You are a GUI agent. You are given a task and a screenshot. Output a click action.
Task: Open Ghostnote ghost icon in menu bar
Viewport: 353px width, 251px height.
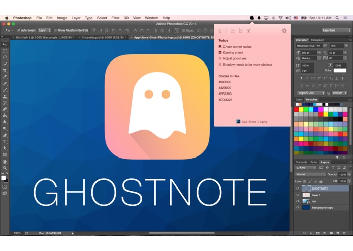pyautogui.click(x=252, y=18)
